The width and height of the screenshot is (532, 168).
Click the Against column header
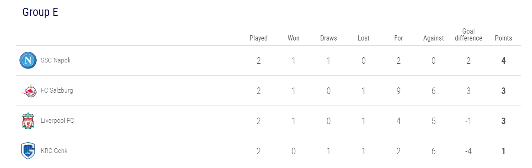point(434,38)
